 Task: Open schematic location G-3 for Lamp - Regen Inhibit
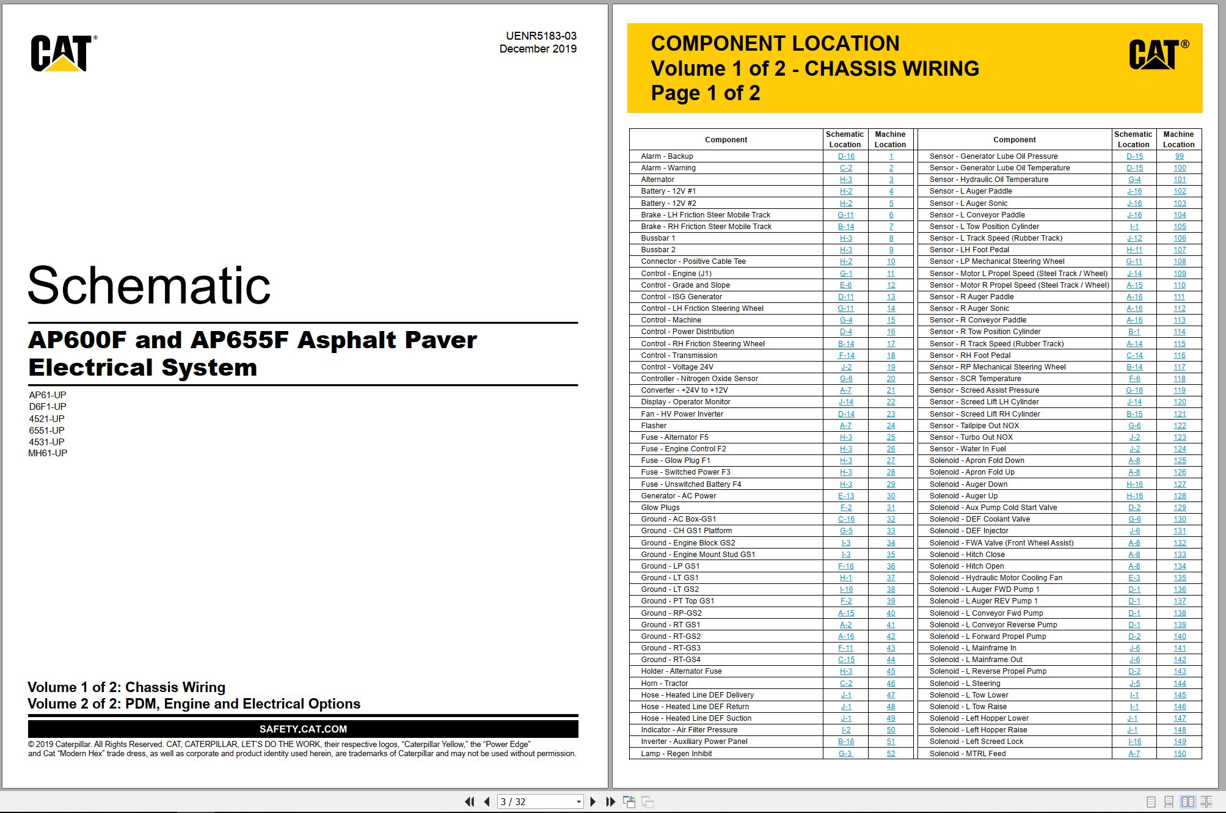click(846, 754)
